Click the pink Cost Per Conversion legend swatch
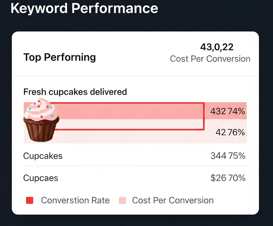This screenshot has height=226, width=273. click(122, 200)
